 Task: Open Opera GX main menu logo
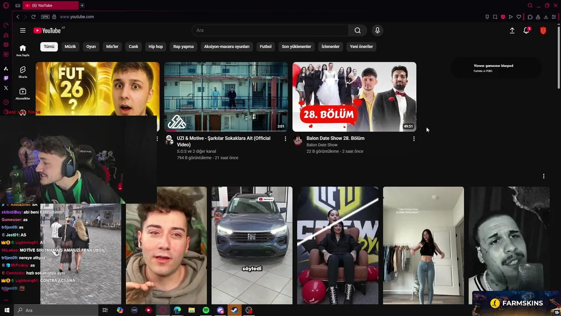click(6, 5)
